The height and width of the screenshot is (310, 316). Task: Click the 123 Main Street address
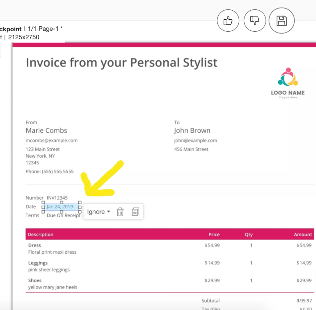[x=43, y=149]
